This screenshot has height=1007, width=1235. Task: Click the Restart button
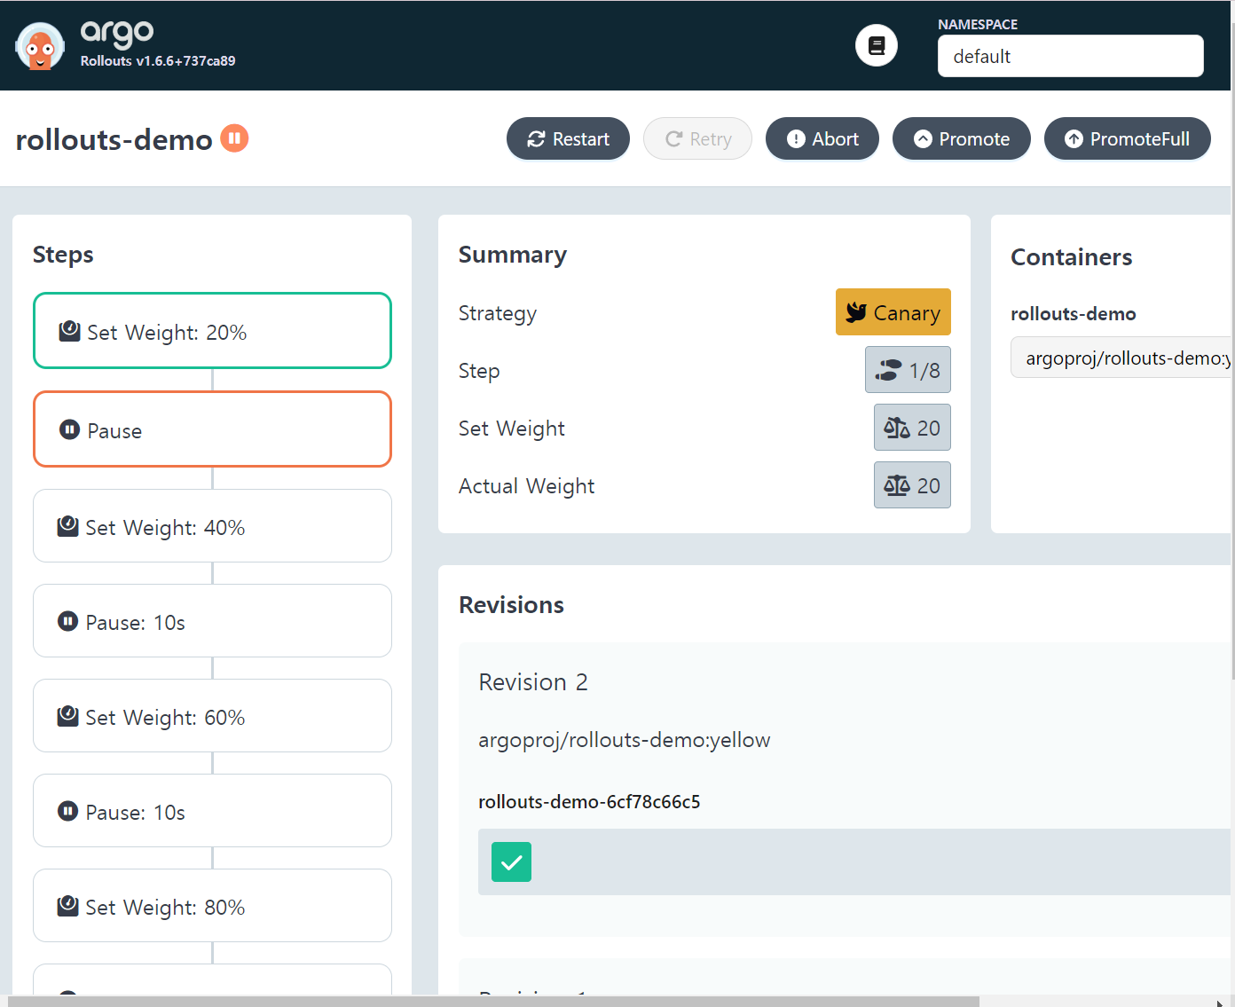[x=568, y=139]
